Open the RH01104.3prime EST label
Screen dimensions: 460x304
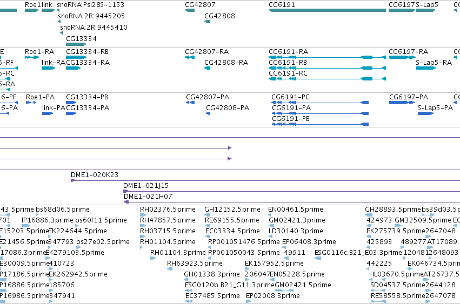tap(178, 253)
